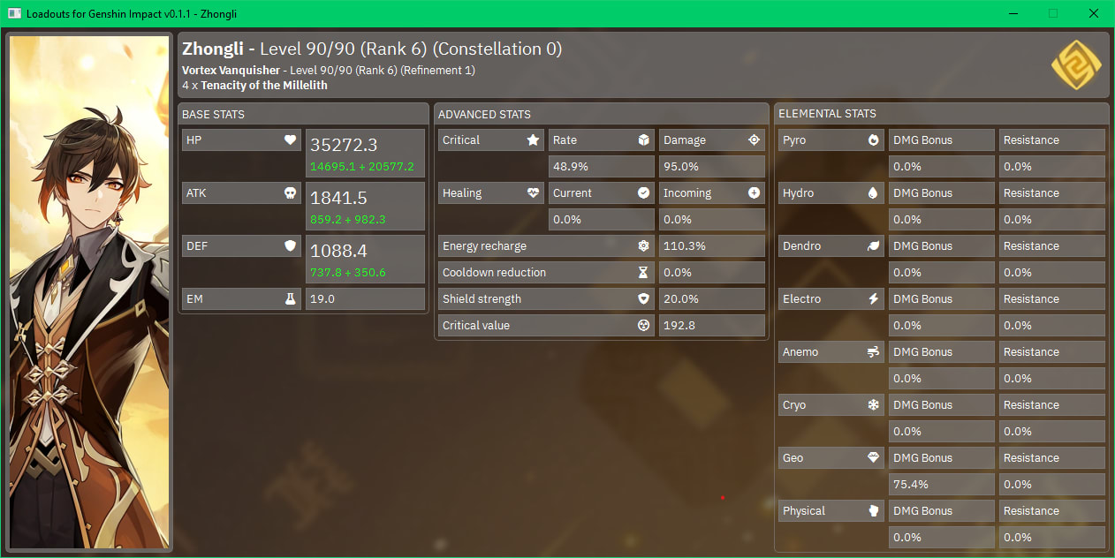Click the gem icon beside Geo

tap(873, 458)
